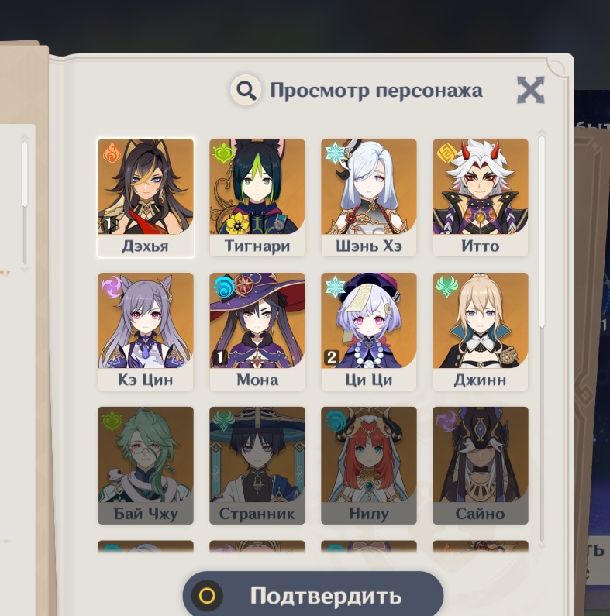Pick the Сайно character card
The width and height of the screenshot is (610, 616).
click(481, 466)
